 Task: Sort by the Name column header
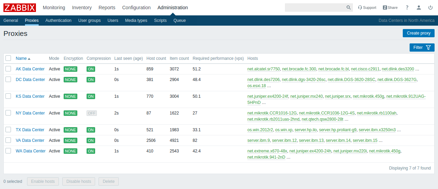(x=21, y=58)
